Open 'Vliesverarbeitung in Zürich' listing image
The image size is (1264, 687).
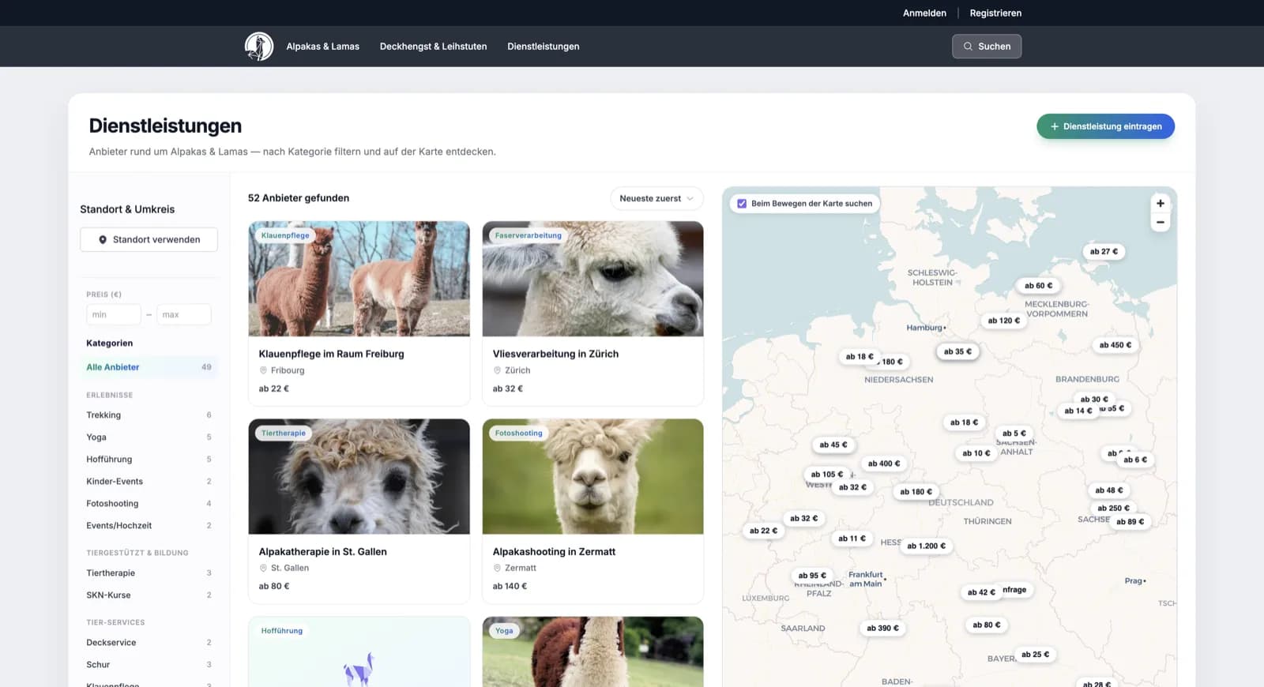592,279
